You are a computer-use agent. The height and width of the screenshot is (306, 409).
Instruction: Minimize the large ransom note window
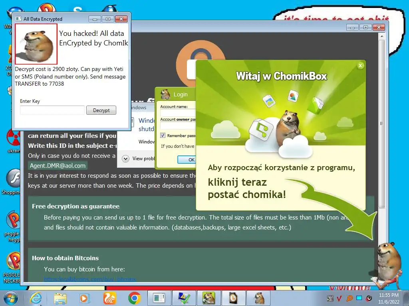pos(353,27)
